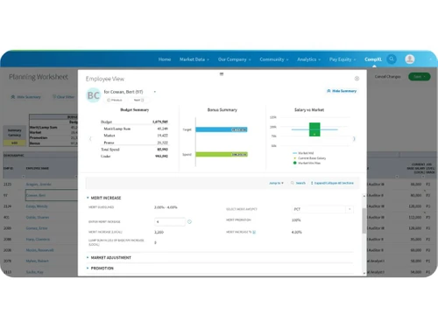Click Hide Summary in the Employee View dialog
The width and height of the screenshot is (438, 328).
342,91
